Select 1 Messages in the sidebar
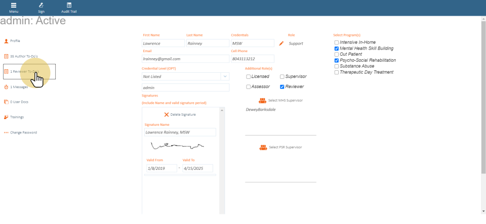 [x=19, y=87]
